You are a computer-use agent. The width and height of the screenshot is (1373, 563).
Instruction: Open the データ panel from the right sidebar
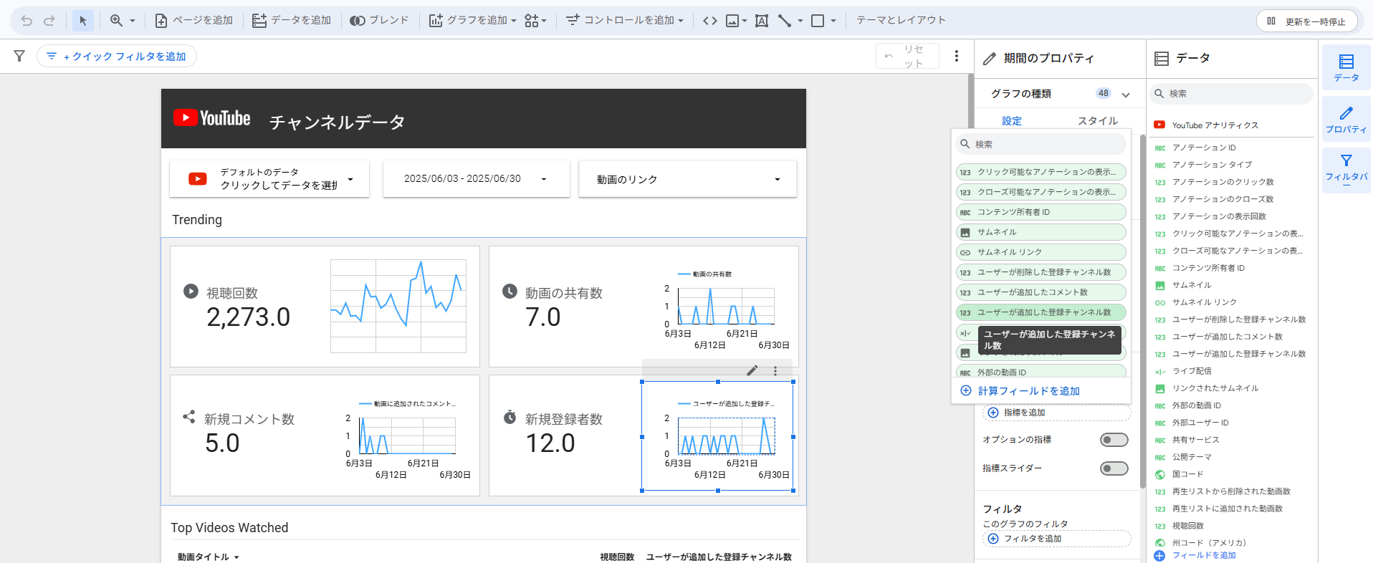pos(1346,67)
